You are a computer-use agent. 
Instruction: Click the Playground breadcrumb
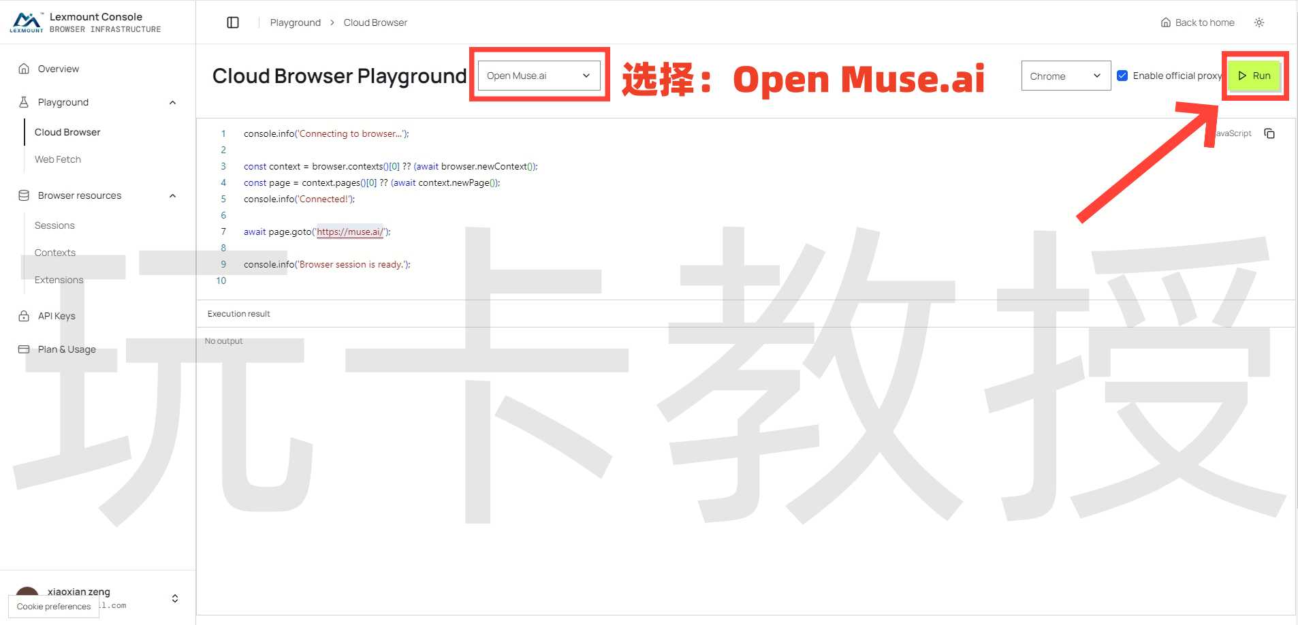pyautogui.click(x=296, y=22)
